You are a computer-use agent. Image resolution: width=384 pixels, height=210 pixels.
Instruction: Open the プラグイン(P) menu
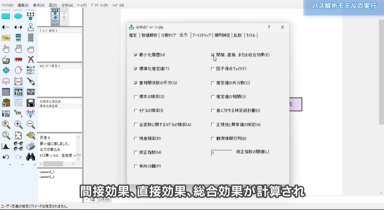tap(99, 5)
